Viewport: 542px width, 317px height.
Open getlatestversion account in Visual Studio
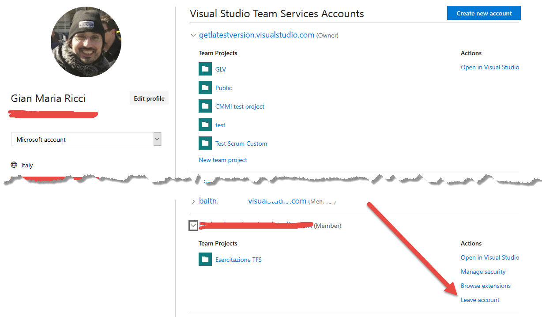(x=490, y=67)
